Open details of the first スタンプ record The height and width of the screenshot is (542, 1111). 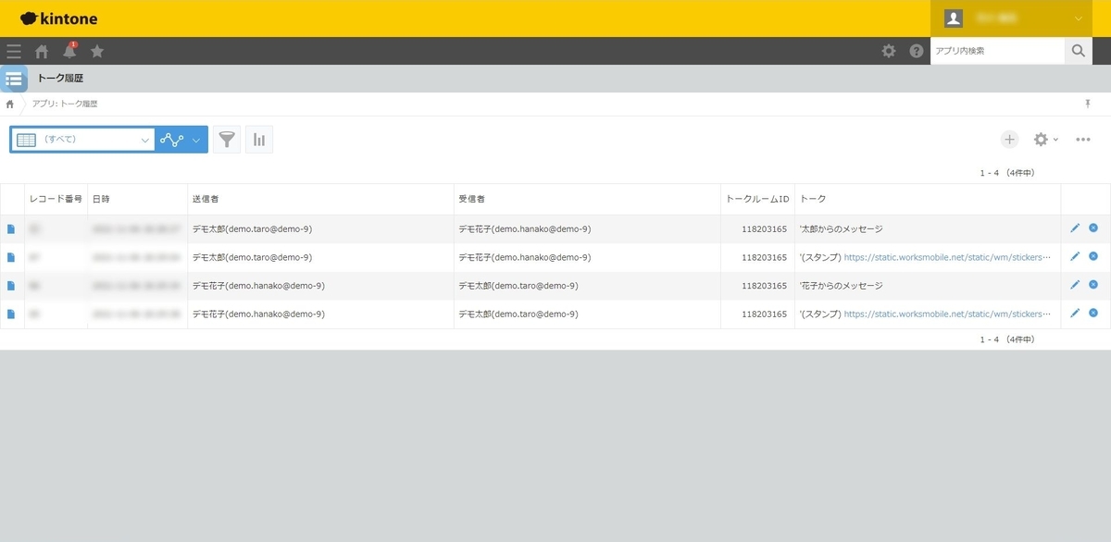11,257
